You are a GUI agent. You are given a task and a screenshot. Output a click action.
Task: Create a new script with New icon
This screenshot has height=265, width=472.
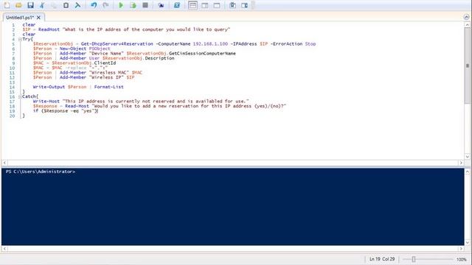click(x=7, y=5)
